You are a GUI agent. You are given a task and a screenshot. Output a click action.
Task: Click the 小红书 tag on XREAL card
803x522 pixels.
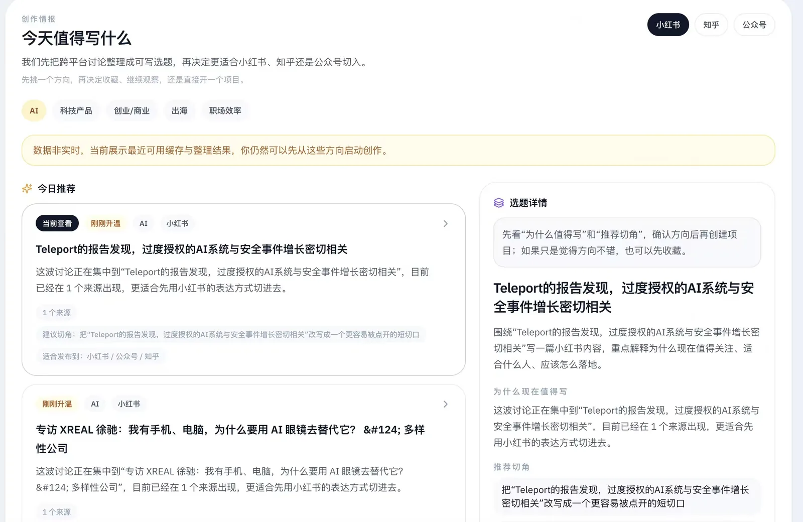(129, 404)
